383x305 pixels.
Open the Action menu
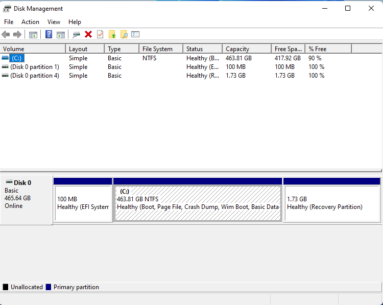click(30, 22)
